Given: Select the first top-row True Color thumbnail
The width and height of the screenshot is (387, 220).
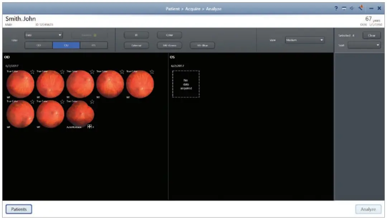Looking at the screenshot, I should tap(20, 84).
